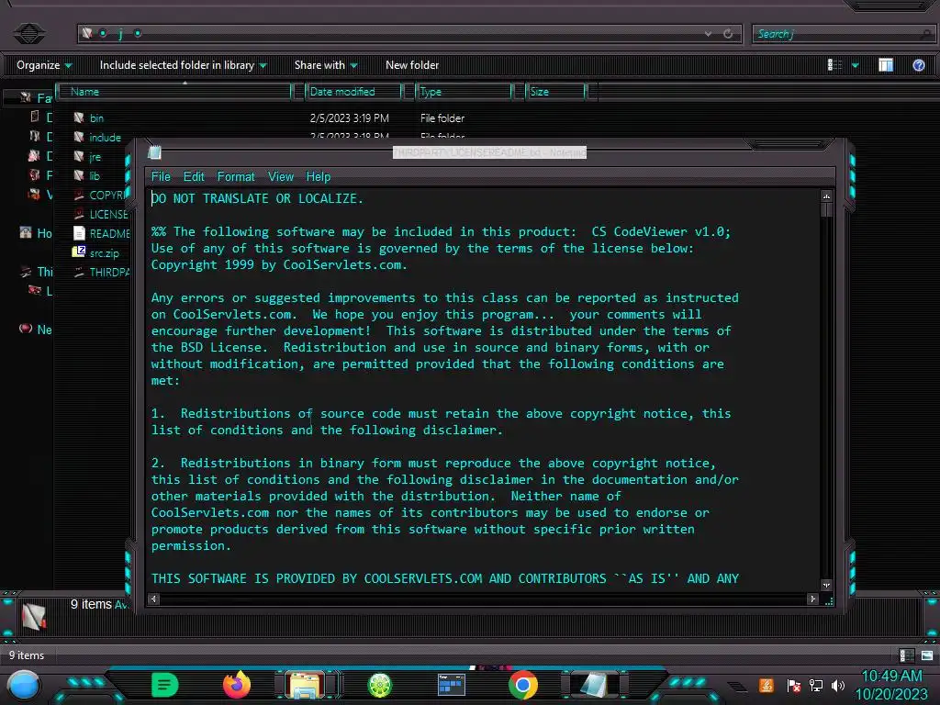Select the COPYRIGHT file
The image size is (940, 705).
102,195
